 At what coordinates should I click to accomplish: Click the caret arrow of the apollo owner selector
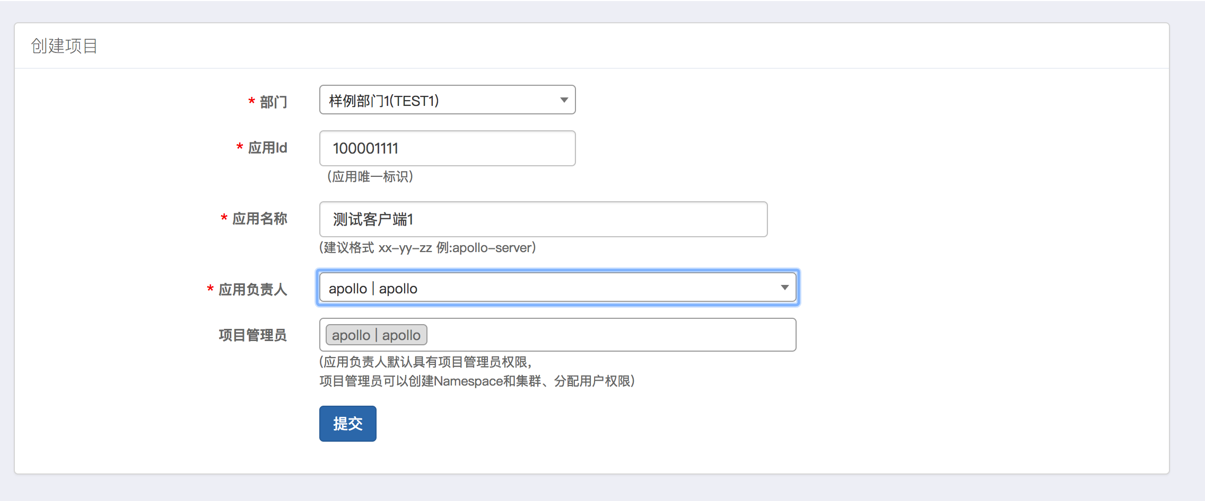click(x=784, y=288)
